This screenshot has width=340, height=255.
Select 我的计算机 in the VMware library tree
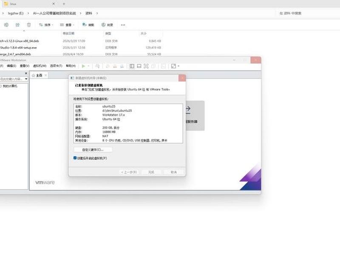click(10, 86)
